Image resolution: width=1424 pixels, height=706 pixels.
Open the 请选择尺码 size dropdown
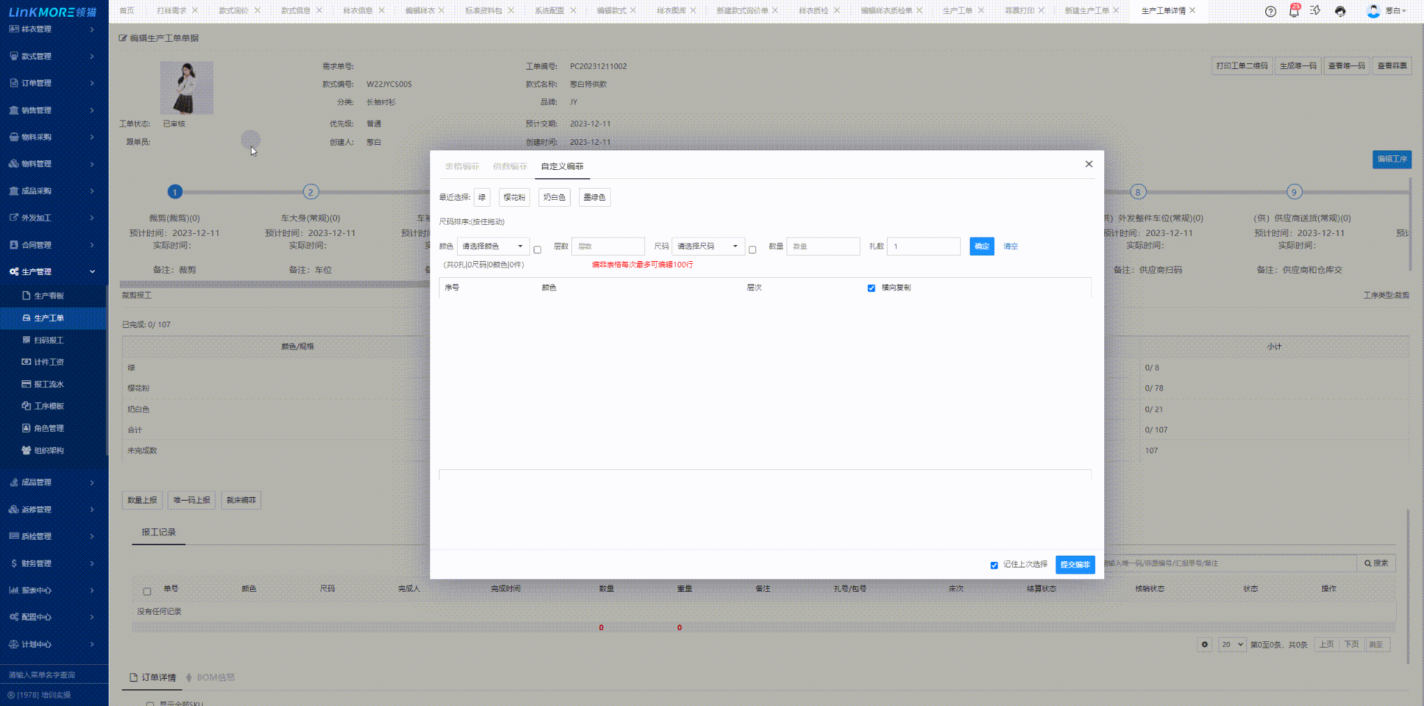coord(707,246)
